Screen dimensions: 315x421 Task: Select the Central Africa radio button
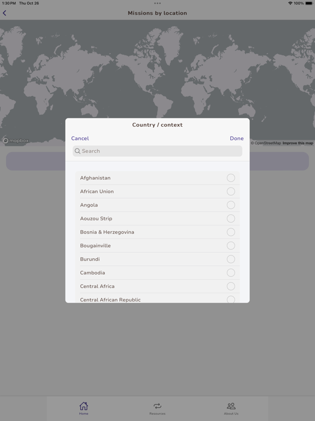click(x=231, y=286)
